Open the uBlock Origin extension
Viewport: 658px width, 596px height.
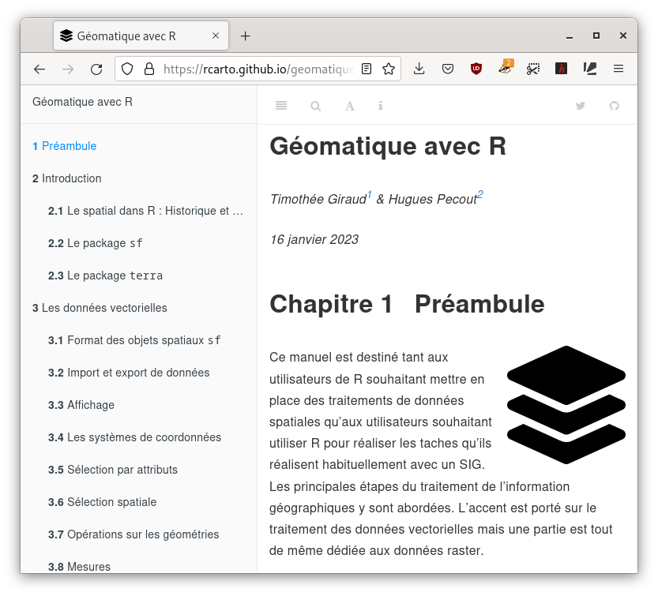coord(476,69)
